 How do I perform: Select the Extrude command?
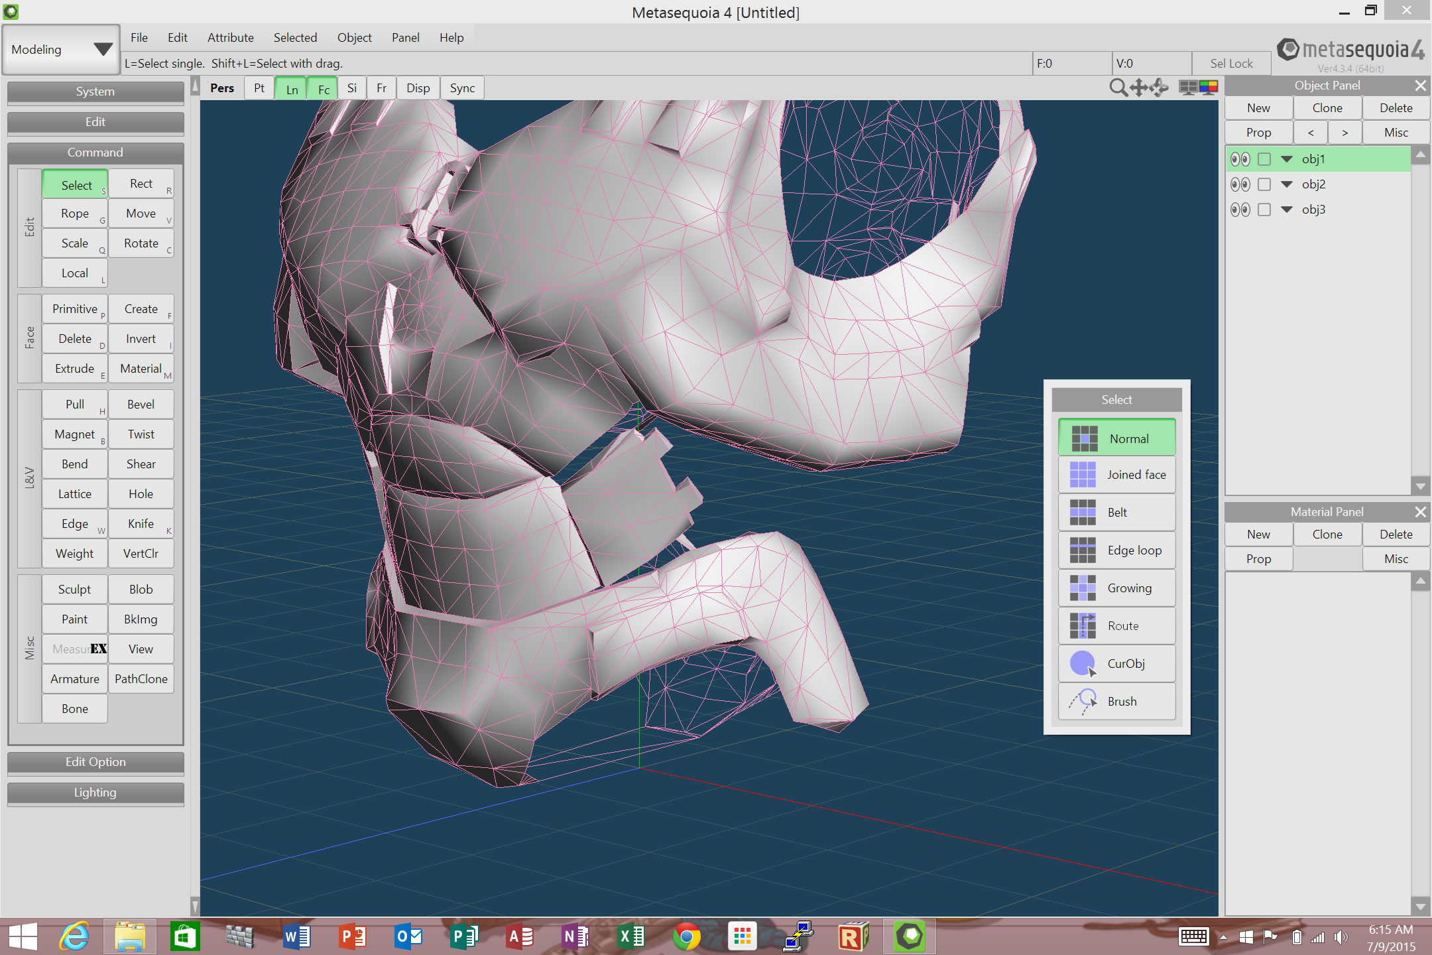point(75,369)
